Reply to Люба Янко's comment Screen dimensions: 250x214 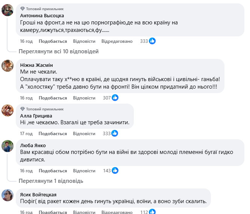coord(84,170)
